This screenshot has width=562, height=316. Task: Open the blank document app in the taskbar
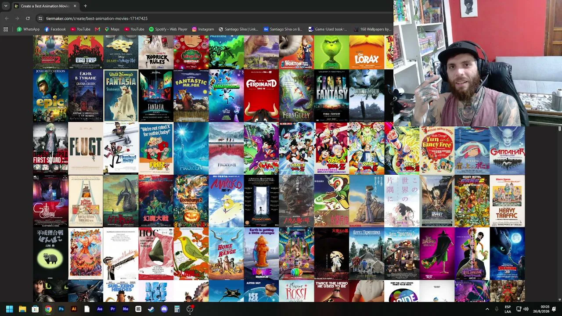(x=87, y=309)
